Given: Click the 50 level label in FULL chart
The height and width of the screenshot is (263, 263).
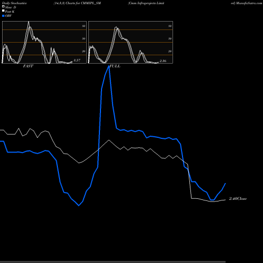Looking at the screenshot, I should pyautogui.click(x=170, y=38).
